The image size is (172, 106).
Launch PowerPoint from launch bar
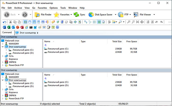[x=18, y=27]
